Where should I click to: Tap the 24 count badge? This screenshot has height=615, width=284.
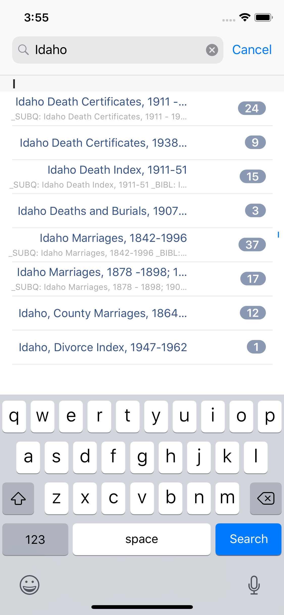[252, 108]
